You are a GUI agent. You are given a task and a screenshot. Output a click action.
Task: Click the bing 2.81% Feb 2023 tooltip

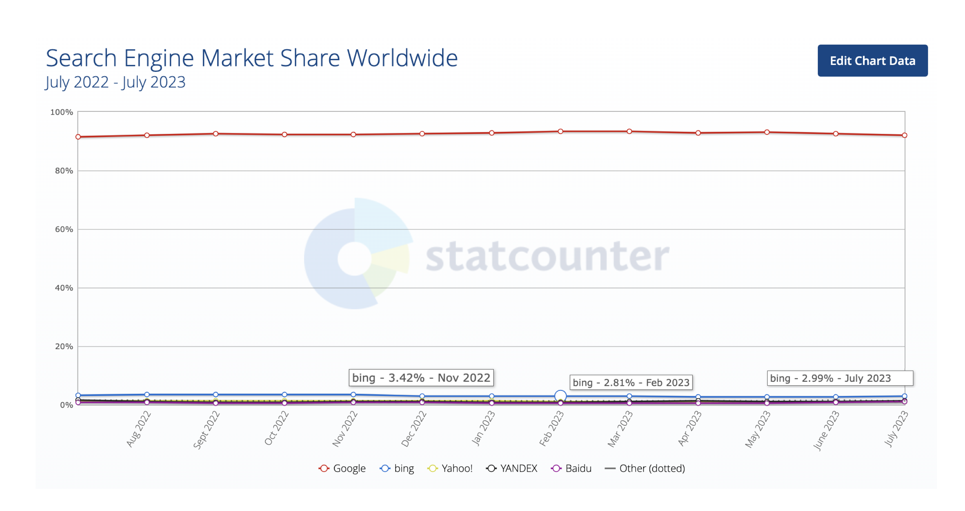pyautogui.click(x=631, y=382)
